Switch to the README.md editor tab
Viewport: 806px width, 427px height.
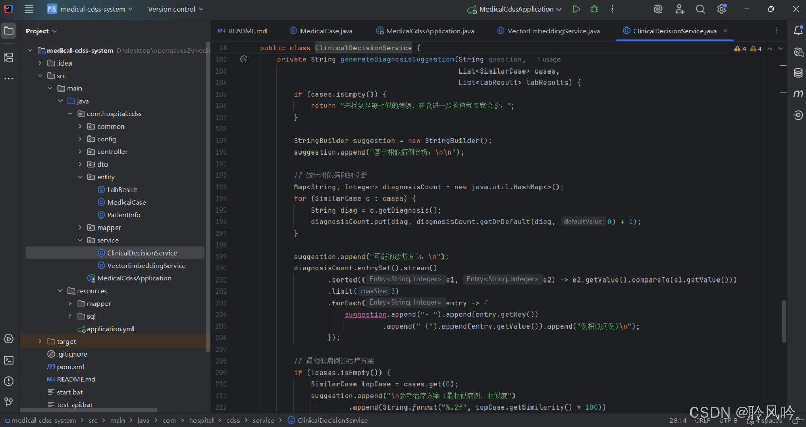pyautogui.click(x=242, y=31)
